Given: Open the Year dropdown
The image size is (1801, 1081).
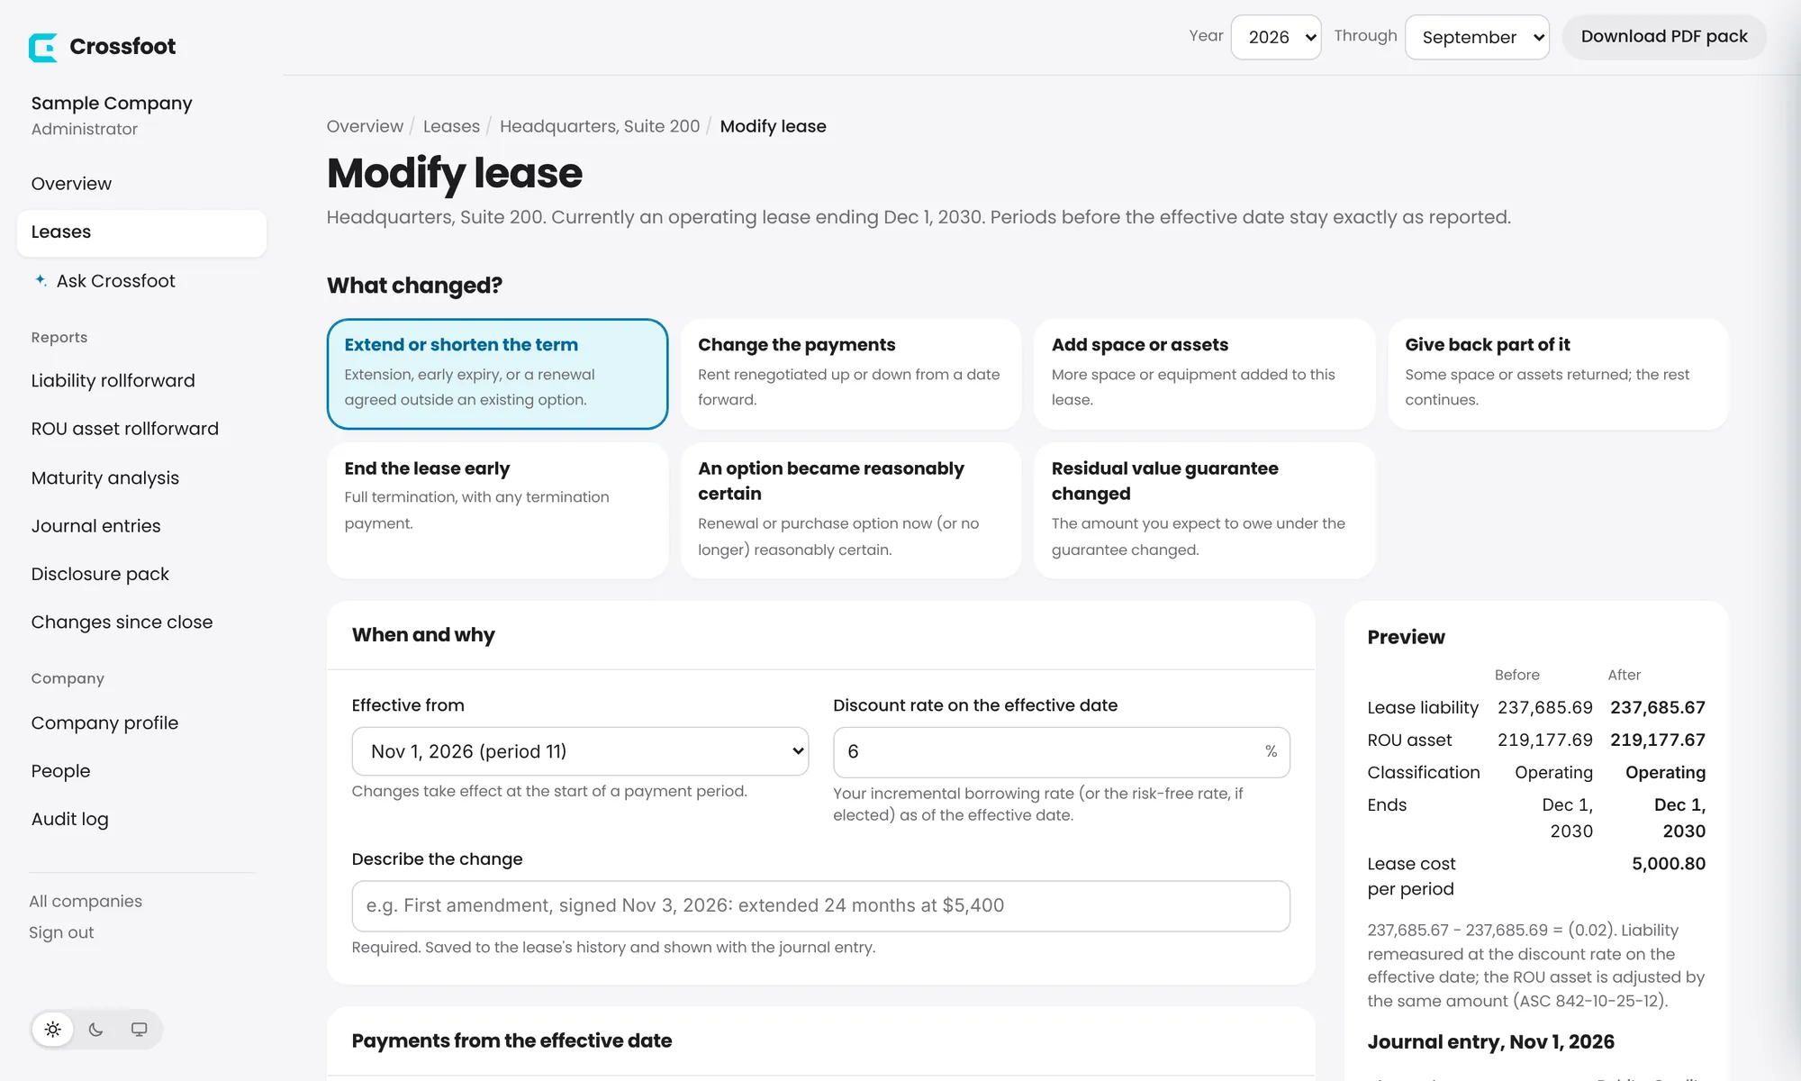Looking at the screenshot, I should click(1276, 37).
